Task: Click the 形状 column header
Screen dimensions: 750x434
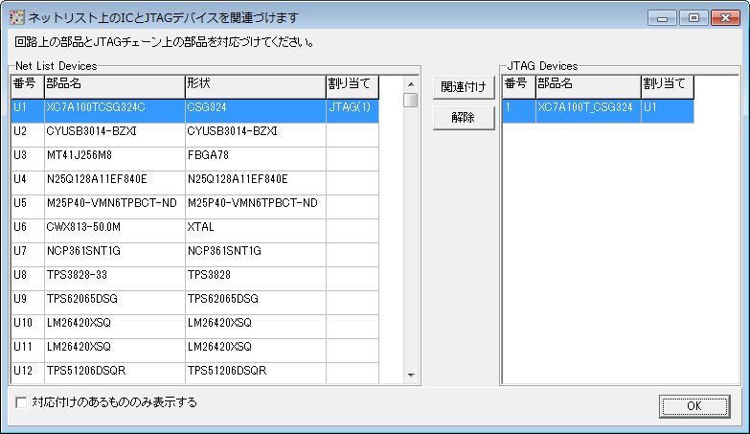Action: [x=254, y=85]
